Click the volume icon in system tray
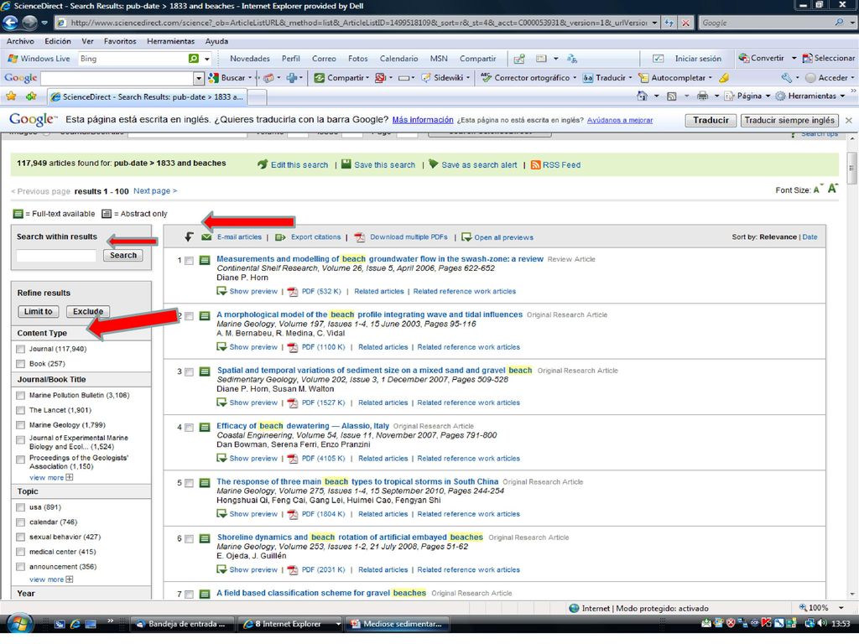The image size is (859, 644). click(x=822, y=623)
